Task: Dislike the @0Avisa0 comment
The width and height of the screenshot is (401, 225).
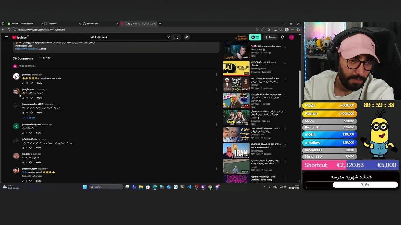Action: [32, 83]
